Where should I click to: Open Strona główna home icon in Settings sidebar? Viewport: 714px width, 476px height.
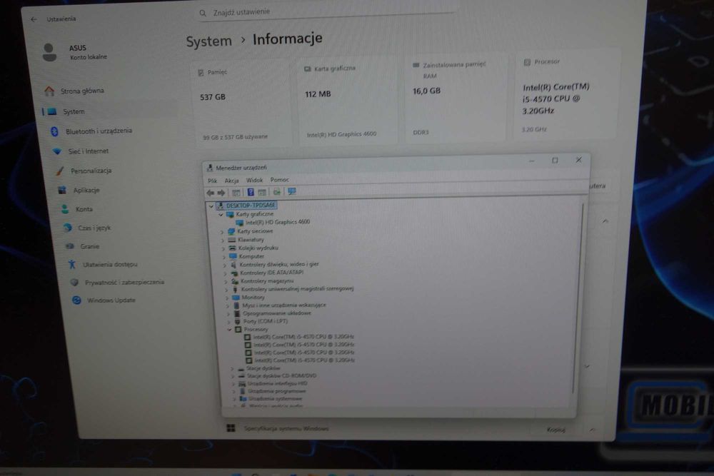coord(49,91)
